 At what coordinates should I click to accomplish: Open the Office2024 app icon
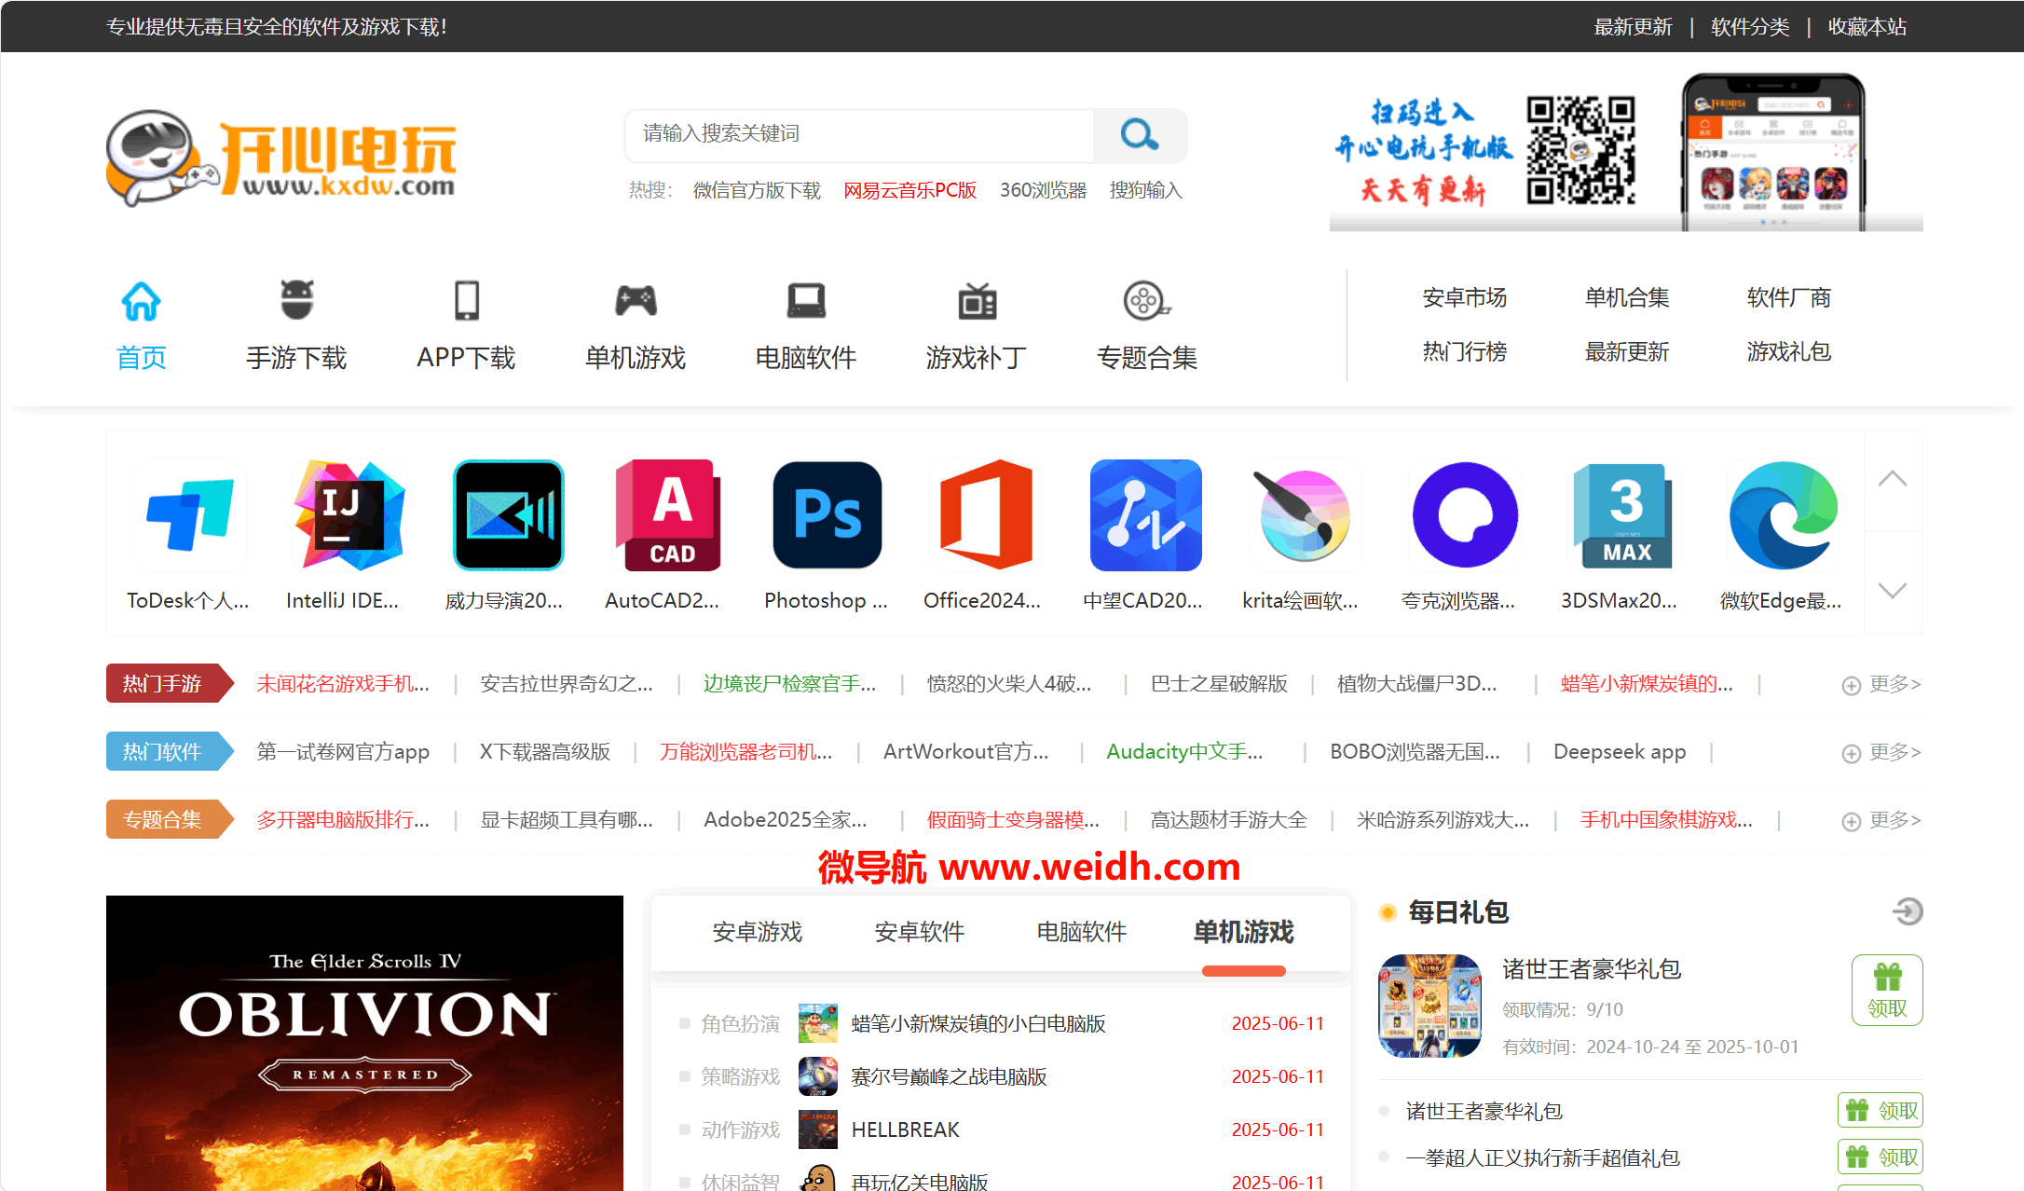[x=986, y=515]
